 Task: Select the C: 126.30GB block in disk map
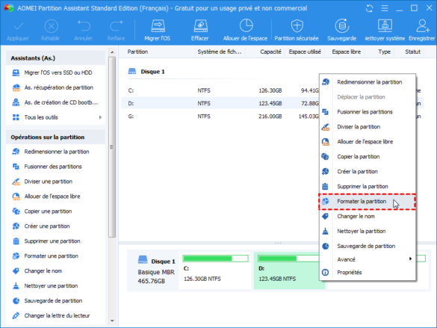(x=215, y=270)
